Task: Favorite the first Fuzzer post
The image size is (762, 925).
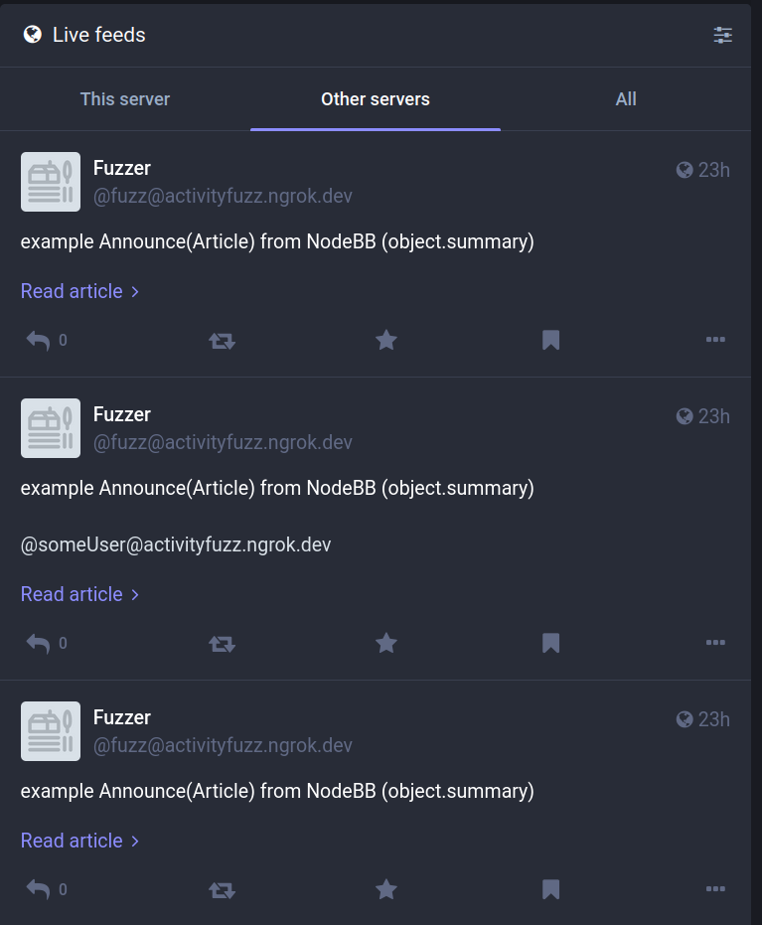Action: [x=386, y=340]
